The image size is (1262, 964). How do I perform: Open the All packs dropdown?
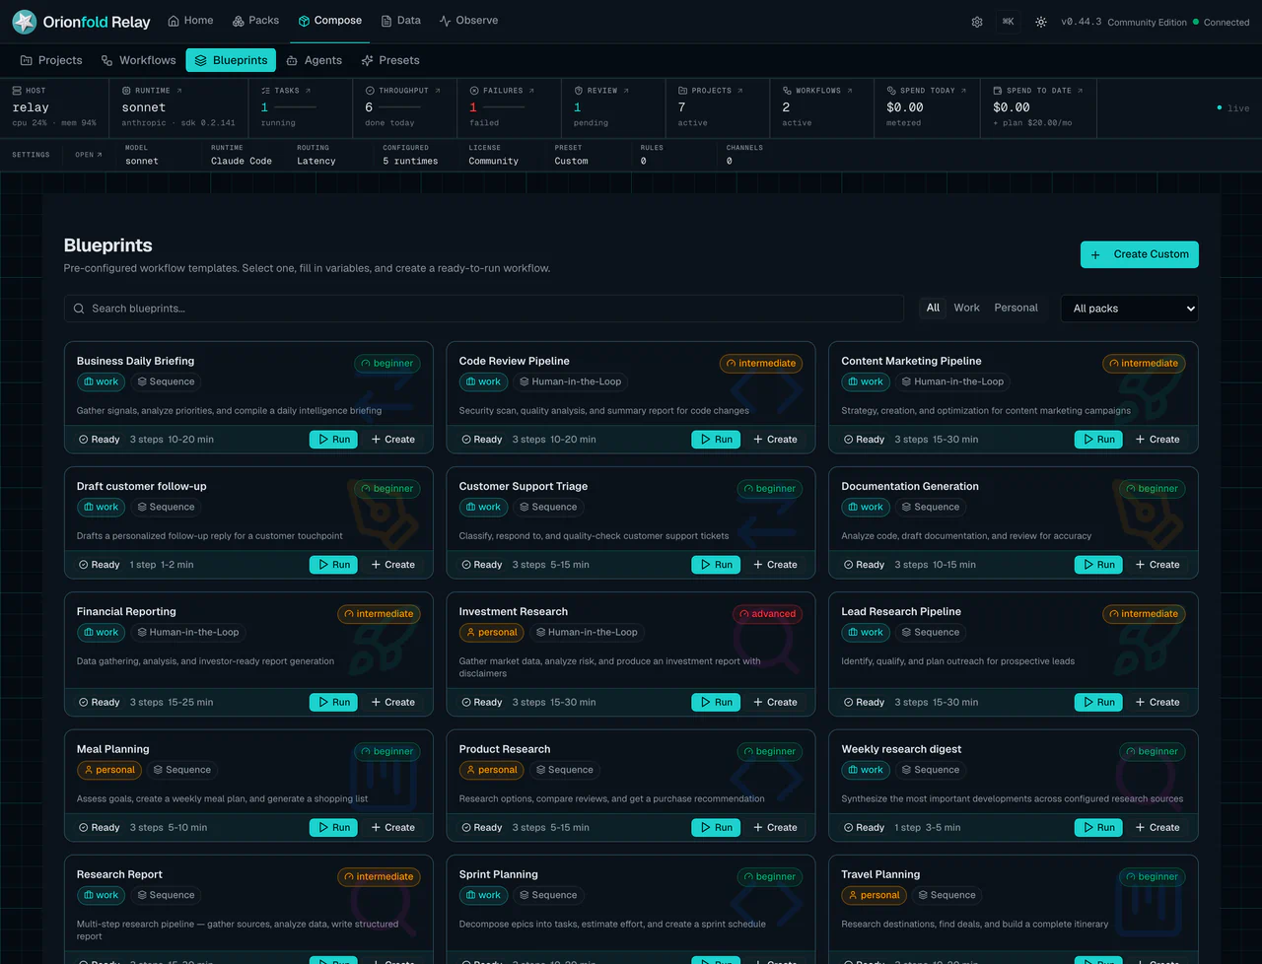(1130, 309)
